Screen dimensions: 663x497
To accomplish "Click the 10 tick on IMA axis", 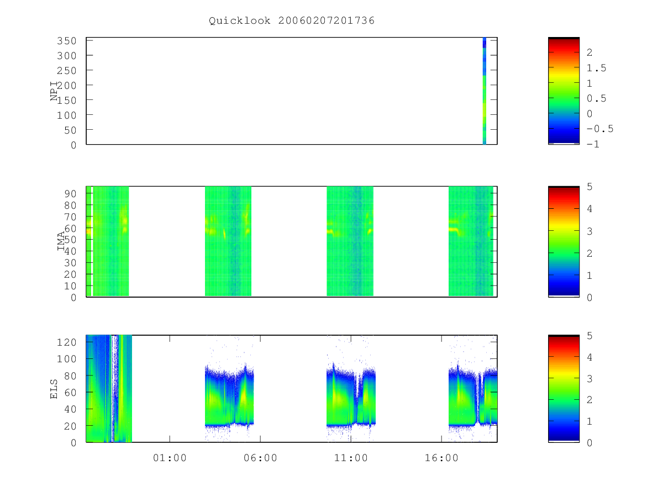I will tap(70, 285).
